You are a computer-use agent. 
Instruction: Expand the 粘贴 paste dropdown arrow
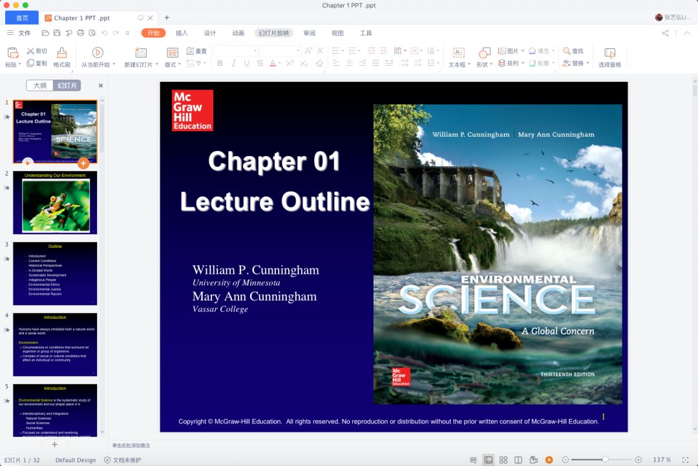tap(20, 64)
